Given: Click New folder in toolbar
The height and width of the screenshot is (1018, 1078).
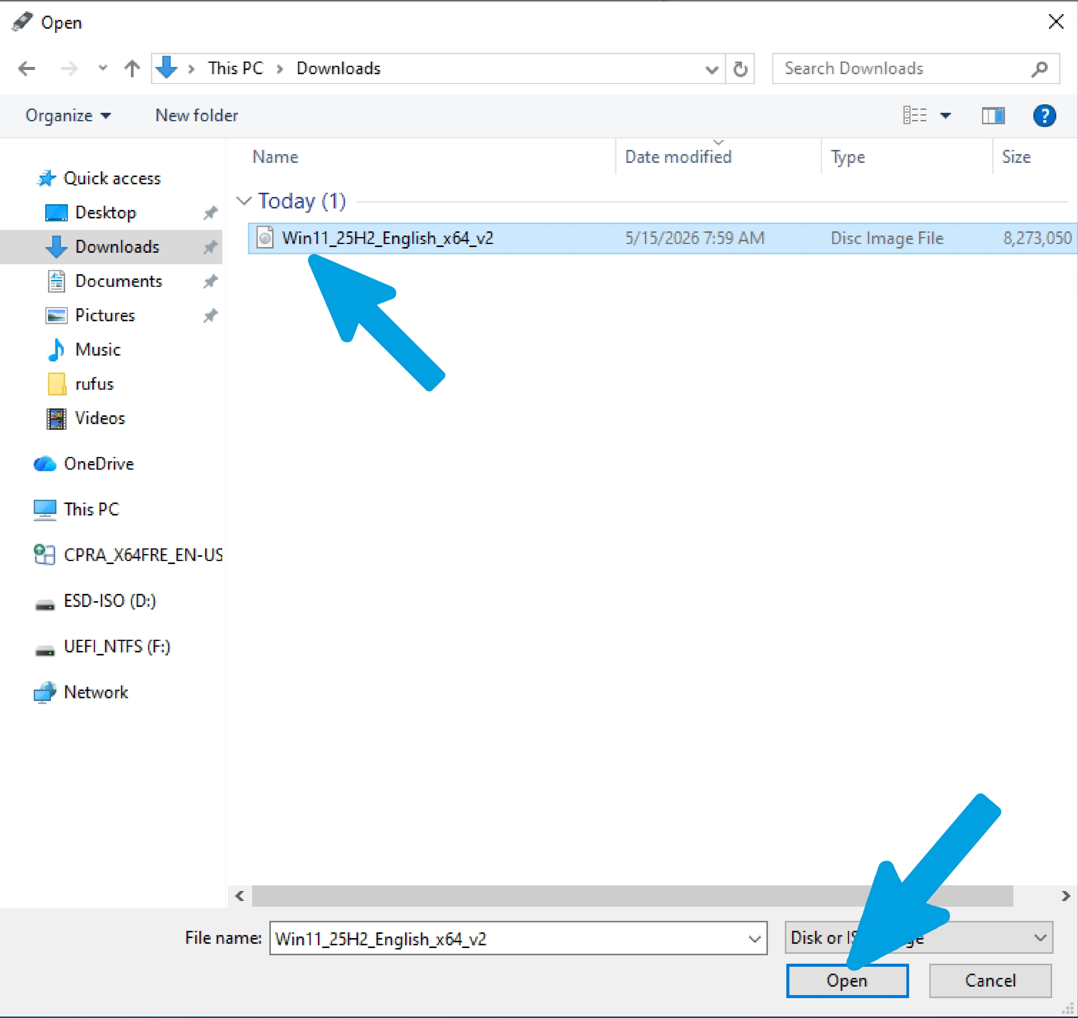Looking at the screenshot, I should click(196, 116).
